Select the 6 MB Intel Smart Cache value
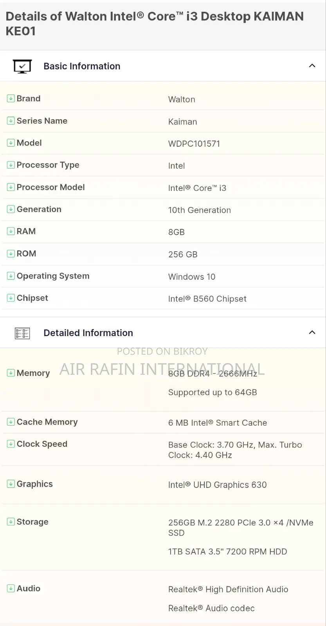Screen dimensions: 326x626 (218, 423)
